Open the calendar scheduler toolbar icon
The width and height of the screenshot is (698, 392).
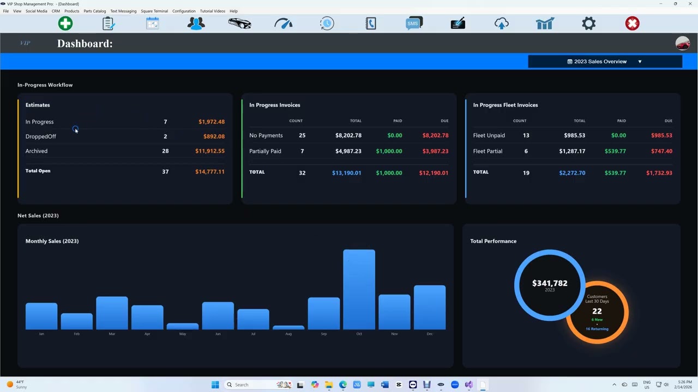click(153, 23)
